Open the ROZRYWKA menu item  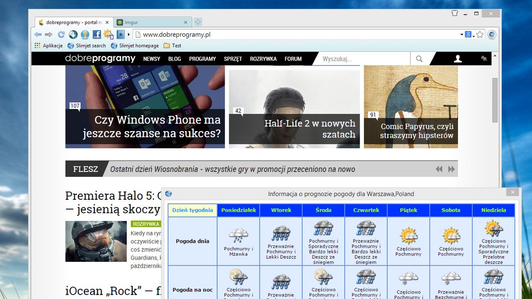pos(263,59)
